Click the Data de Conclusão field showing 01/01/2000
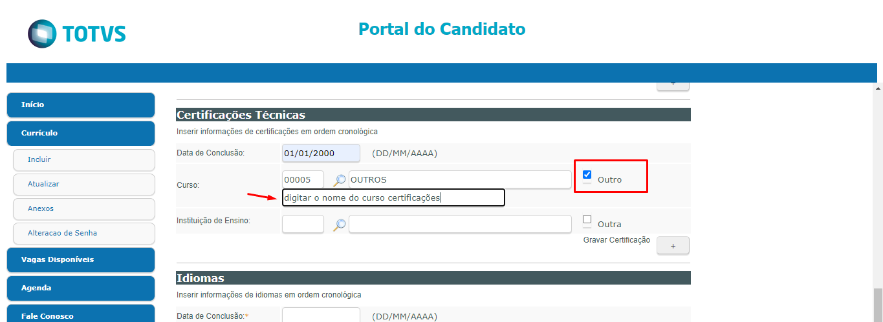 tap(322, 153)
